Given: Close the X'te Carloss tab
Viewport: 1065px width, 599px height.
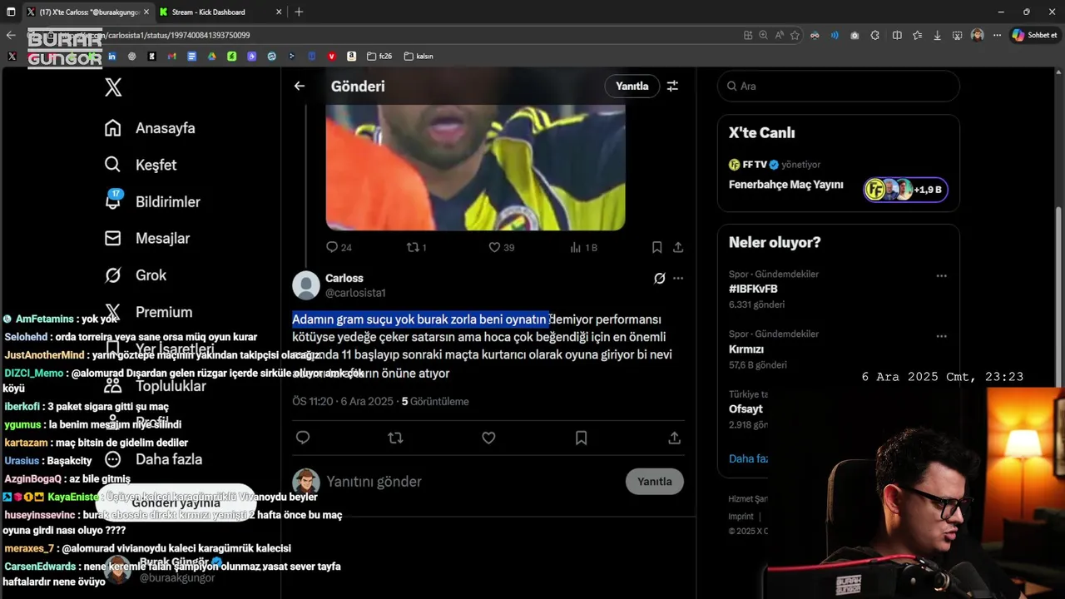Looking at the screenshot, I should point(146,12).
